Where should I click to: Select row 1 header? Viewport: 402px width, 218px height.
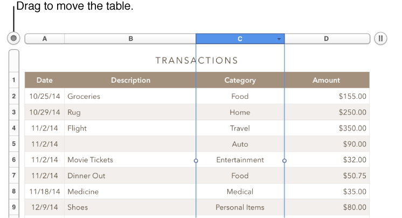pyautogui.click(x=14, y=81)
